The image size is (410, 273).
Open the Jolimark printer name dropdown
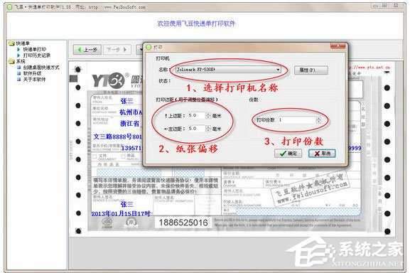228,70
